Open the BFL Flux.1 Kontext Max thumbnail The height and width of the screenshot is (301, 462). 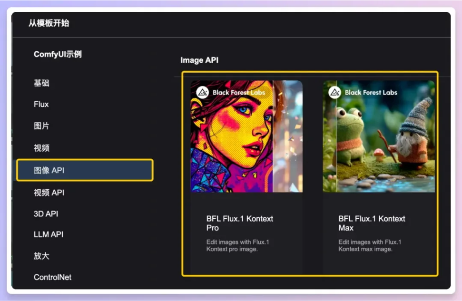pos(379,136)
